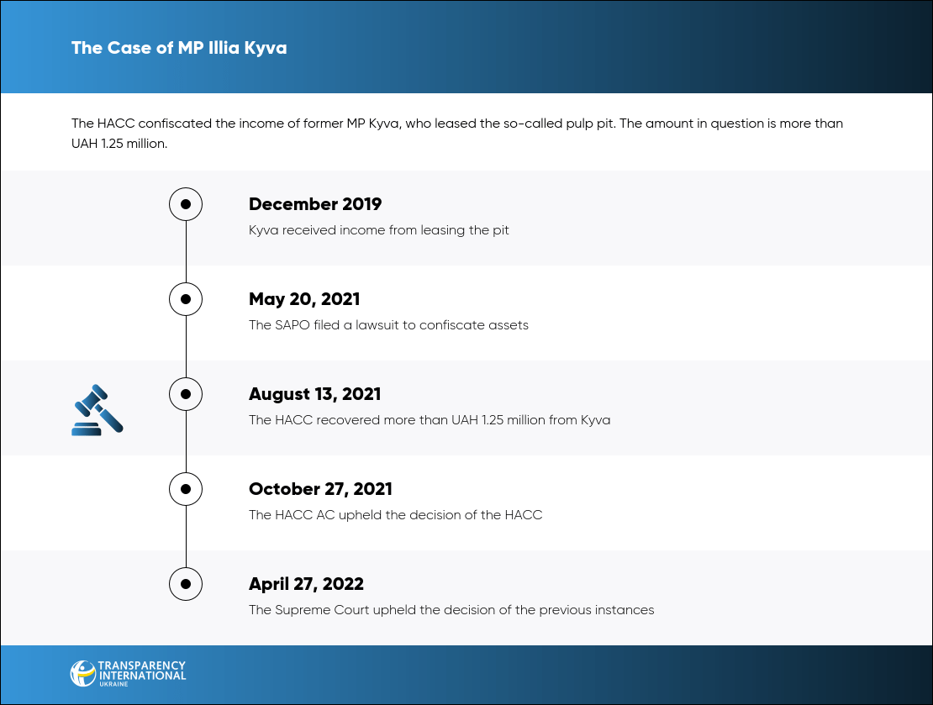
Task: Click HACC AC upheld the decision text
Action: (x=395, y=515)
